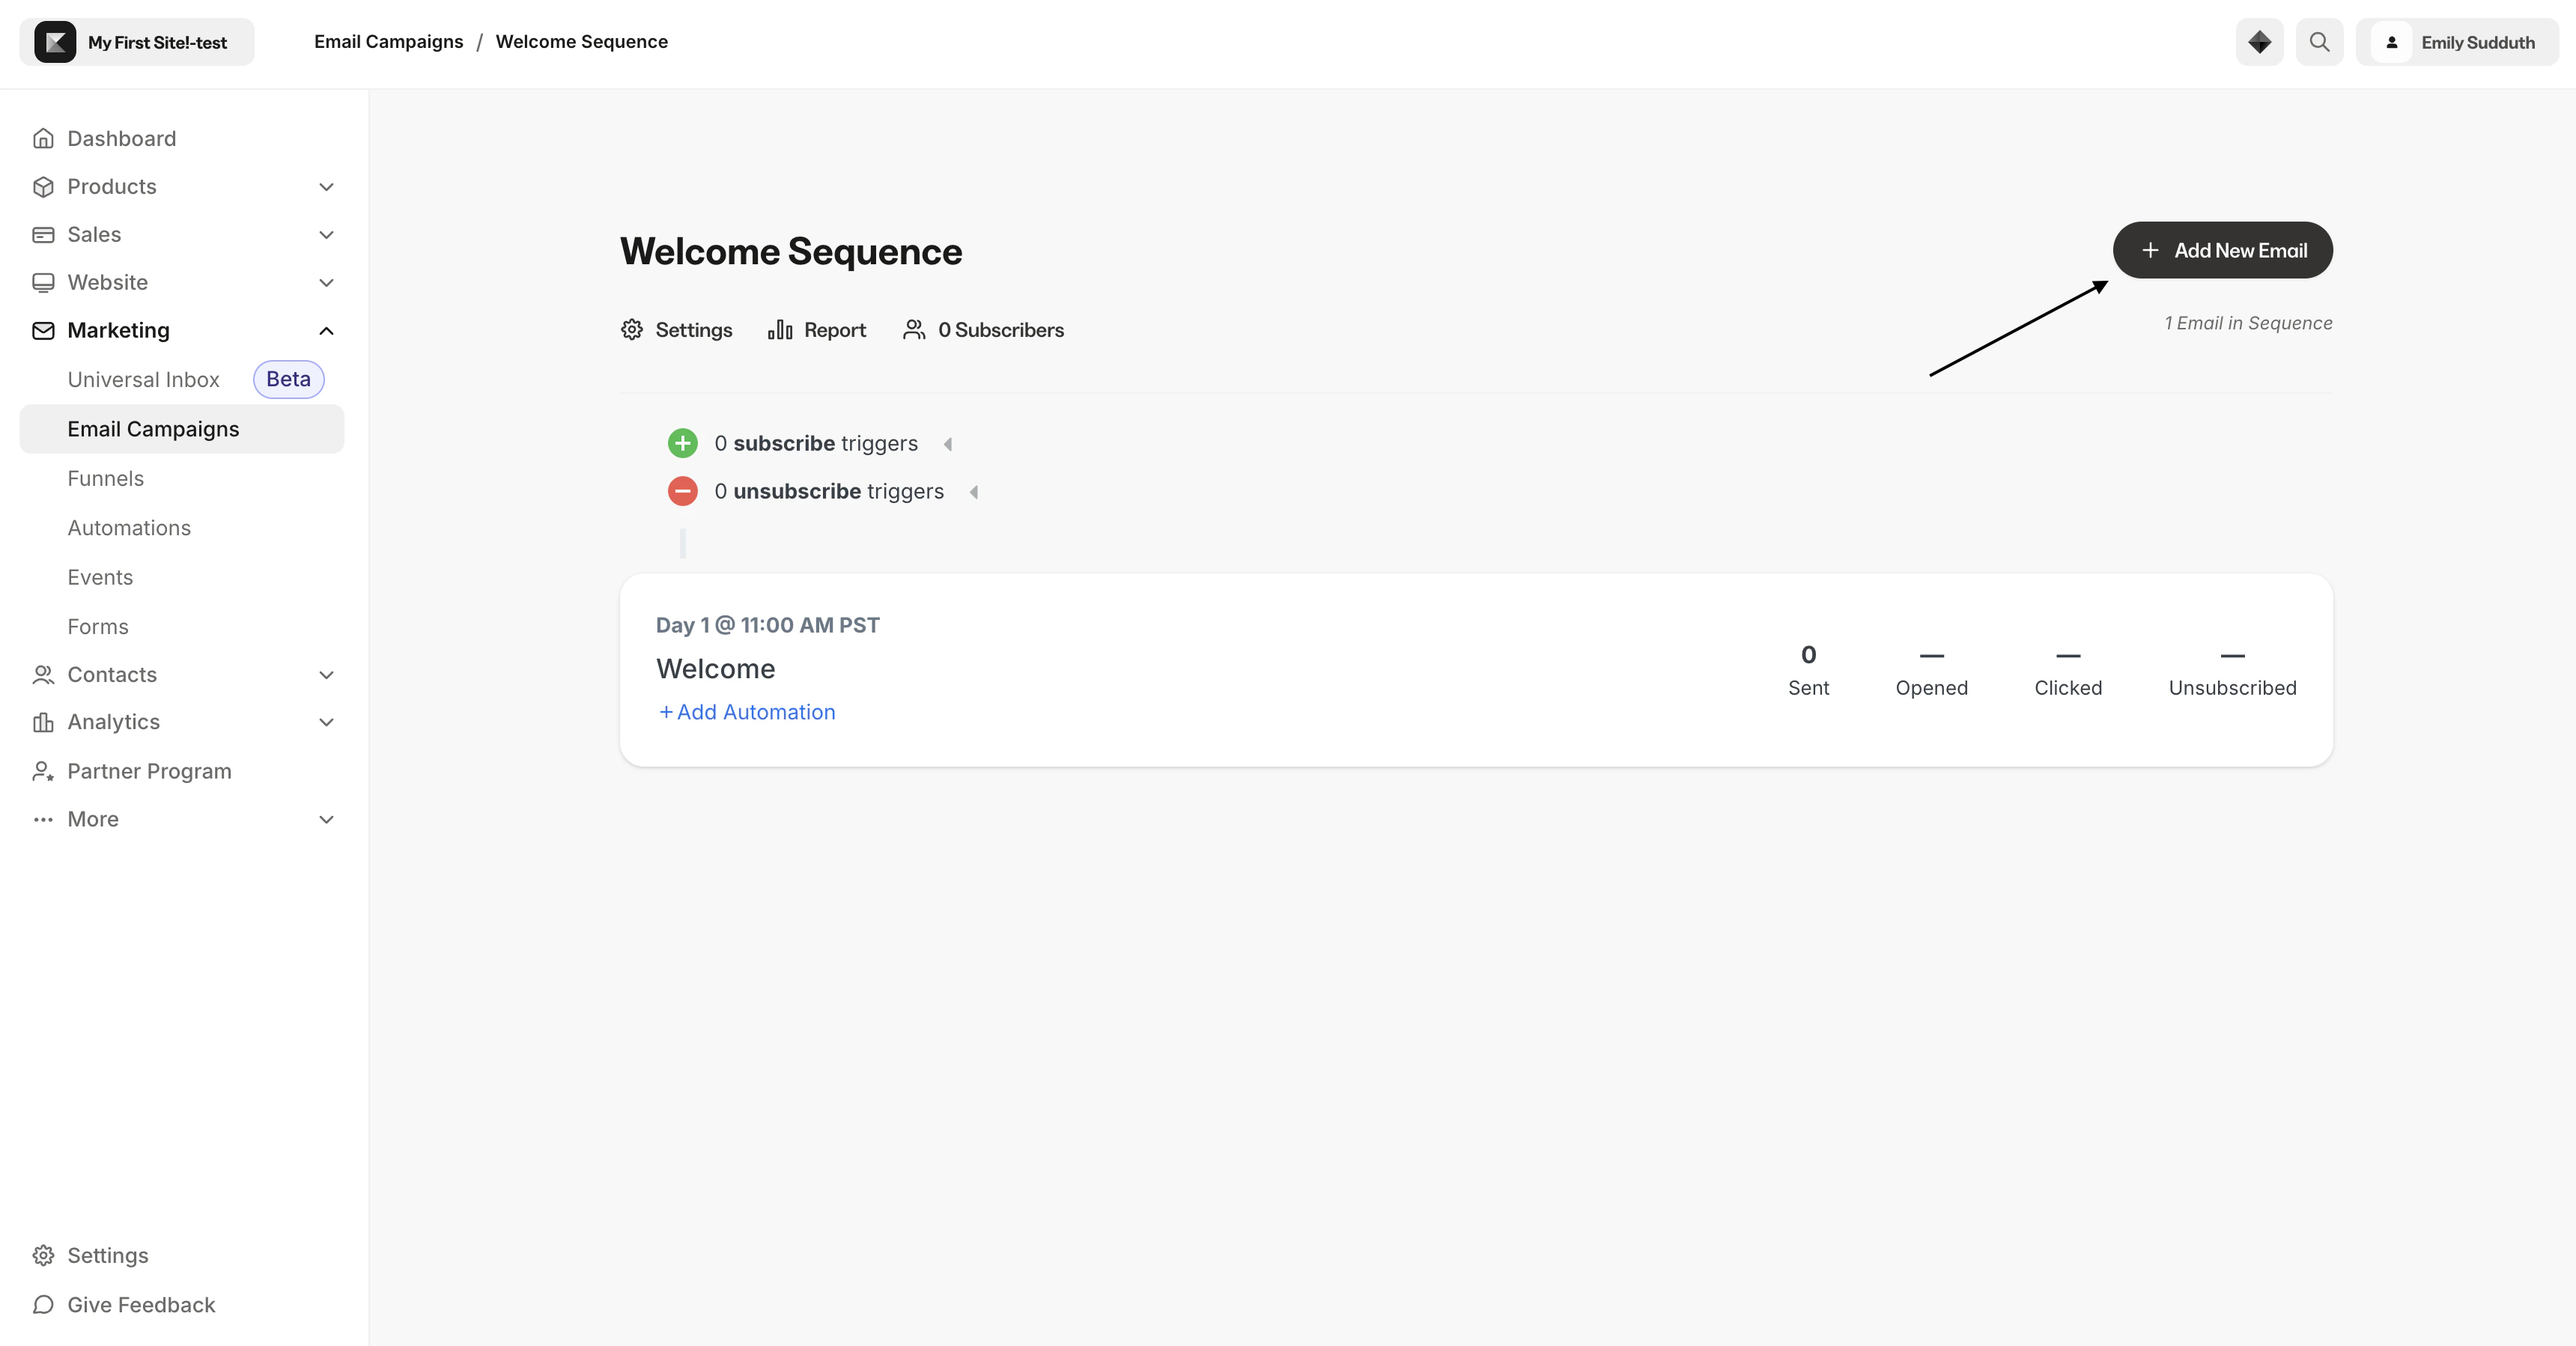This screenshot has height=1346, width=2576.
Task: Open Funnels from the Marketing menu
Action: click(105, 478)
